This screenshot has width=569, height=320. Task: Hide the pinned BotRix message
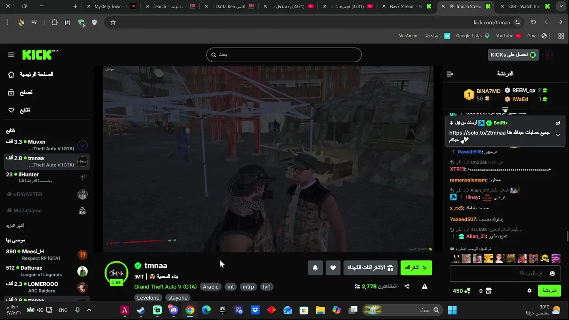[x=558, y=123]
